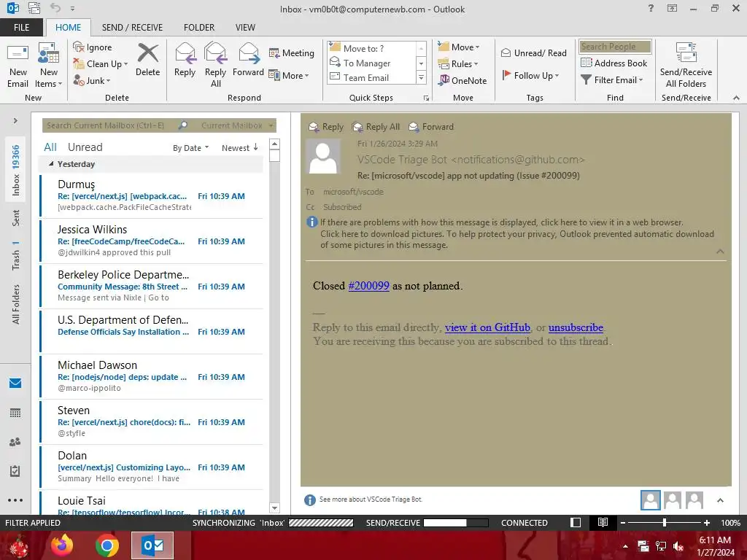Image resolution: width=747 pixels, height=560 pixels.
Task: Toggle Newest sort order
Action: click(239, 148)
